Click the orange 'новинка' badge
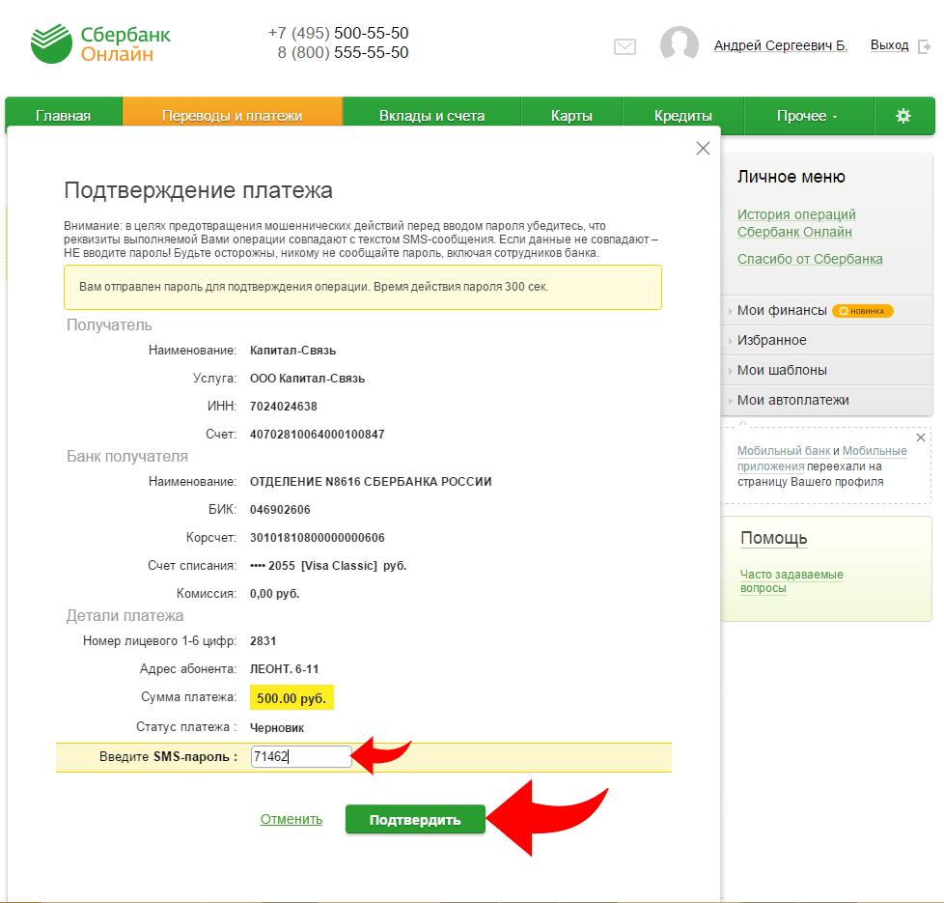 coord(863,311)
